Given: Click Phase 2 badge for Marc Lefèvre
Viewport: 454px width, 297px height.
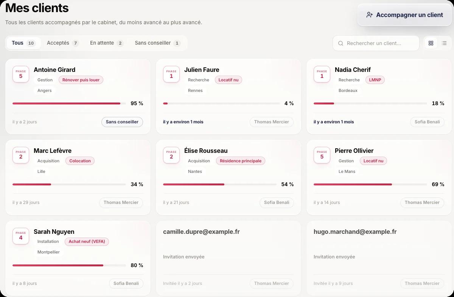Looking at the screenshot, I should point(21,155).
